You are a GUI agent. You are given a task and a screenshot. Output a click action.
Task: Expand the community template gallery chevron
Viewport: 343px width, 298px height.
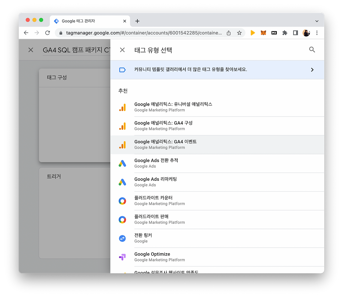(x=312, y=70)
